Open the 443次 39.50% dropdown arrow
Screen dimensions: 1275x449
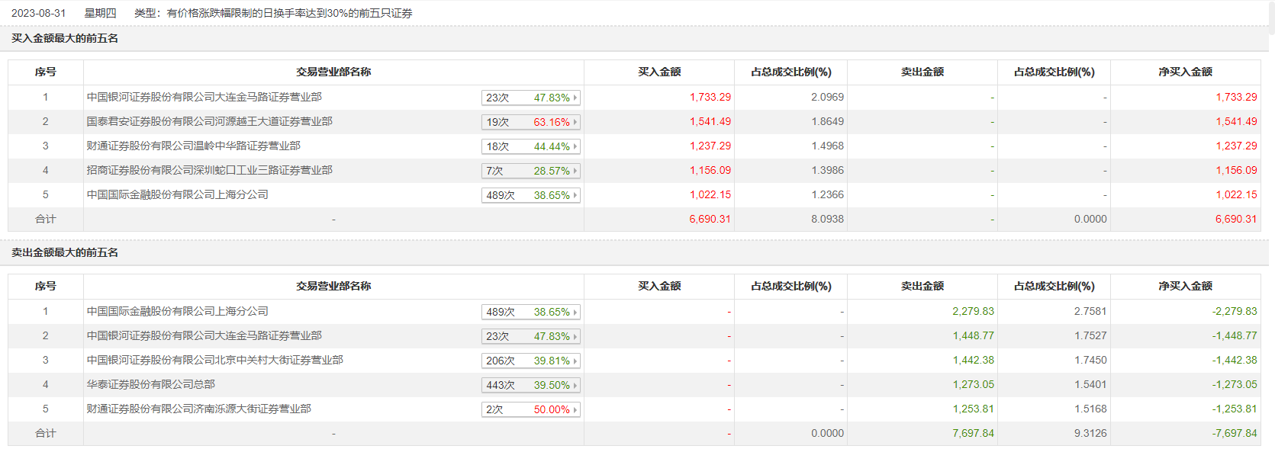click(x=575, y=385)
